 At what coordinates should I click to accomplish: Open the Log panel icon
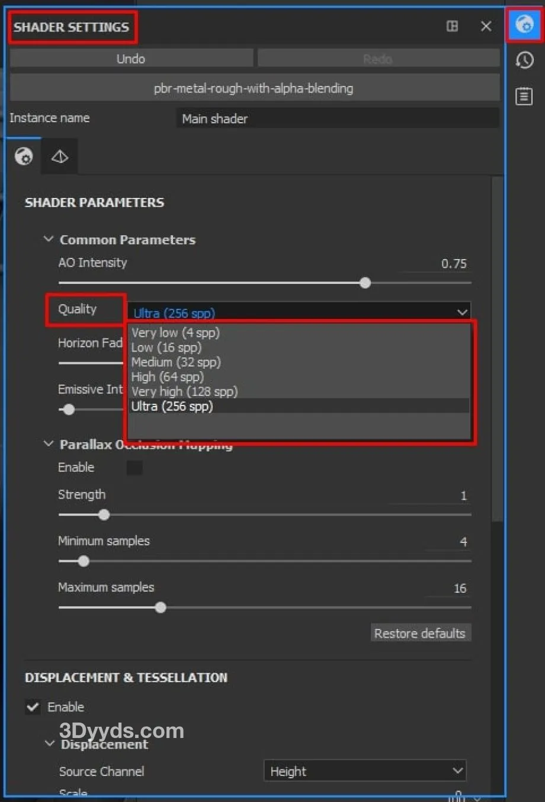(x=524, y=96)
